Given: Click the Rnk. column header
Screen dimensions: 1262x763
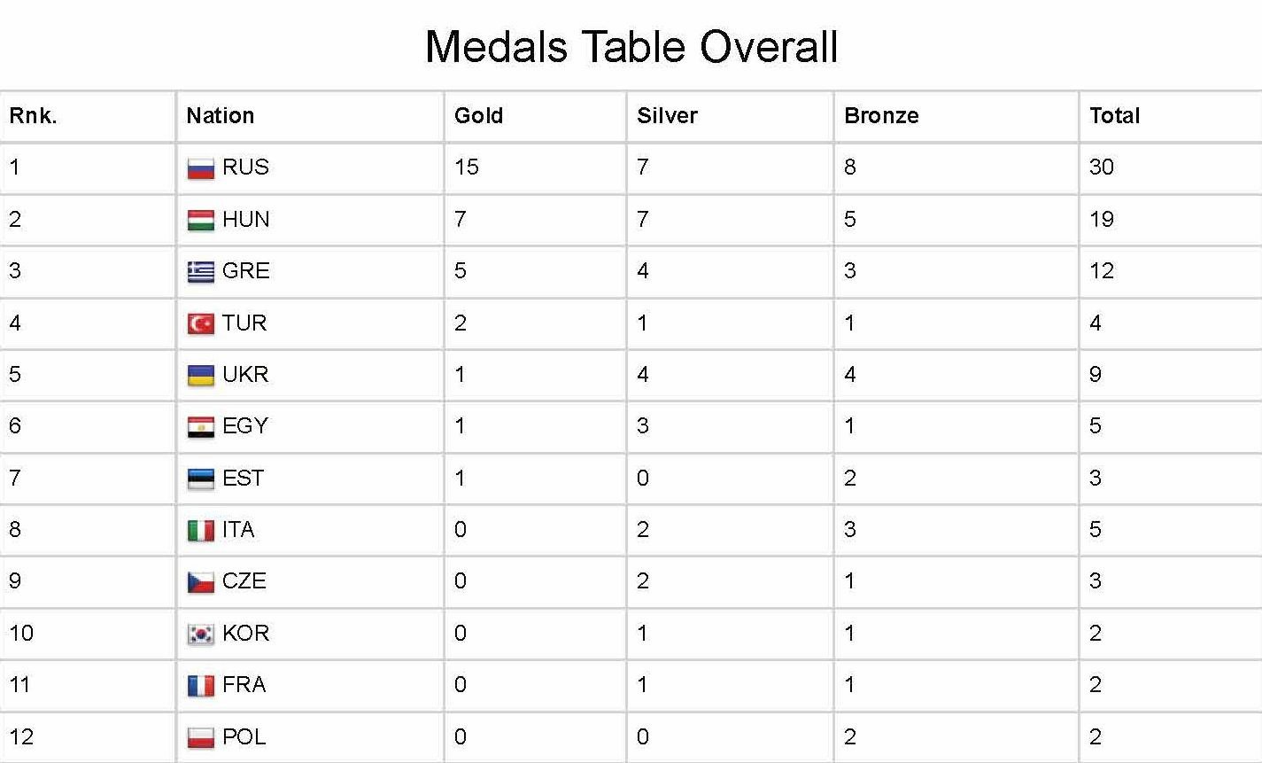Looking at the screenshot, I should coord(33,116).
